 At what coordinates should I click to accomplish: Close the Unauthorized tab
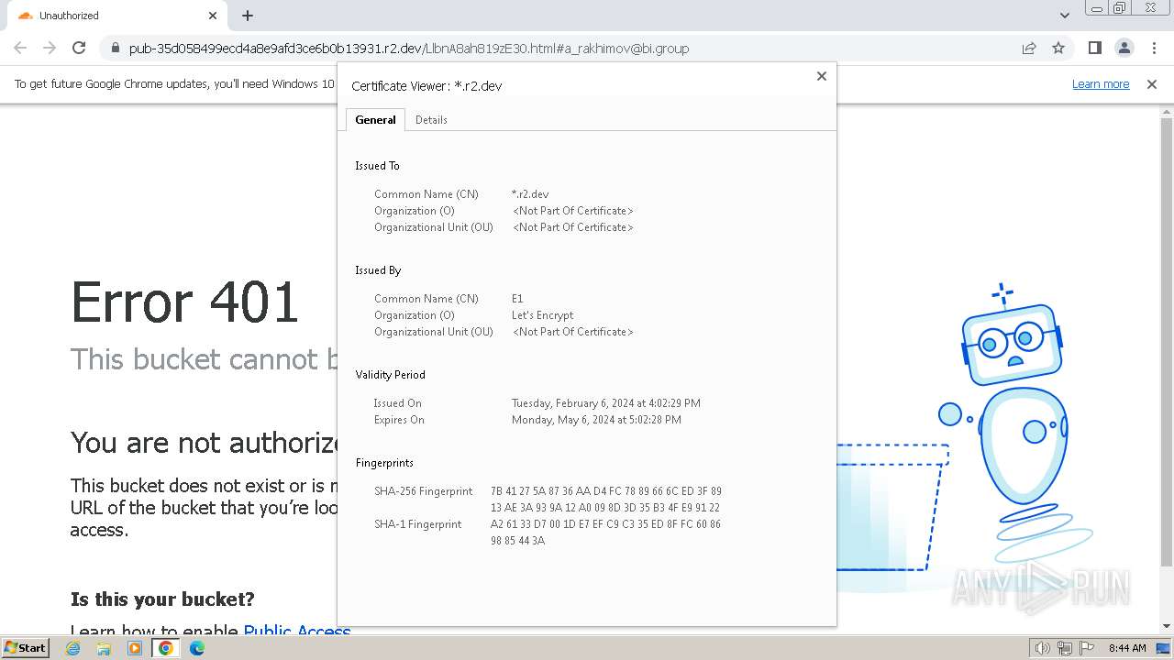(x=213, y=16)
